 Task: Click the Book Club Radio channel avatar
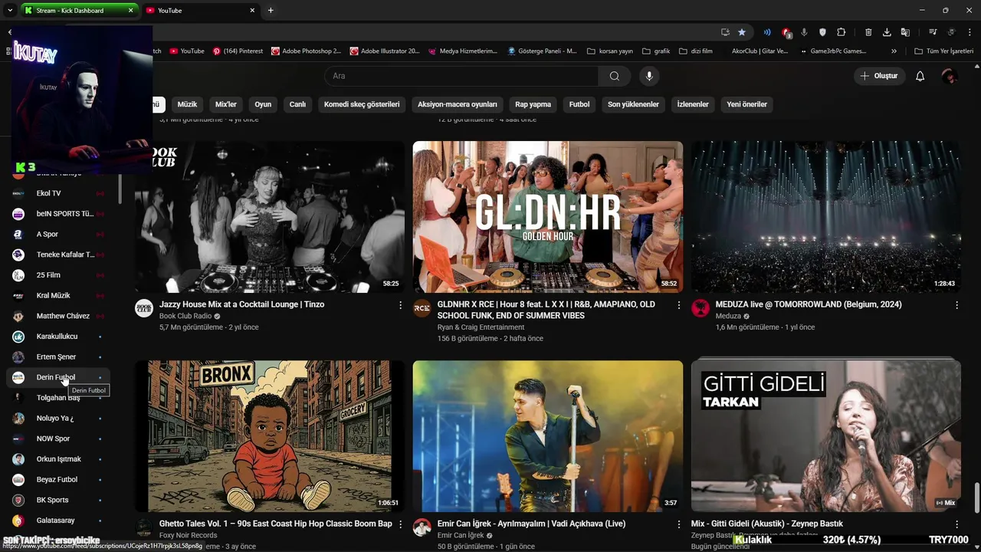pyautogui.click(x=144, y=308)
